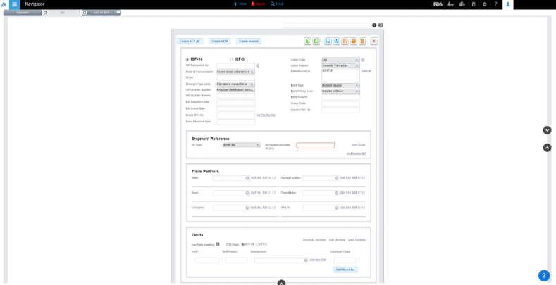Screen dimensions: 556x285
Task: Open the Bond Type dropdown
Action: click(x=340, y=84)
